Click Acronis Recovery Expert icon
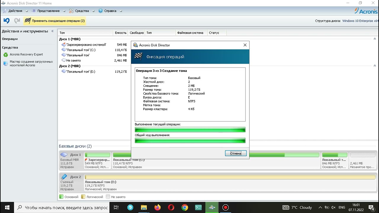 [x=6, y=55]
